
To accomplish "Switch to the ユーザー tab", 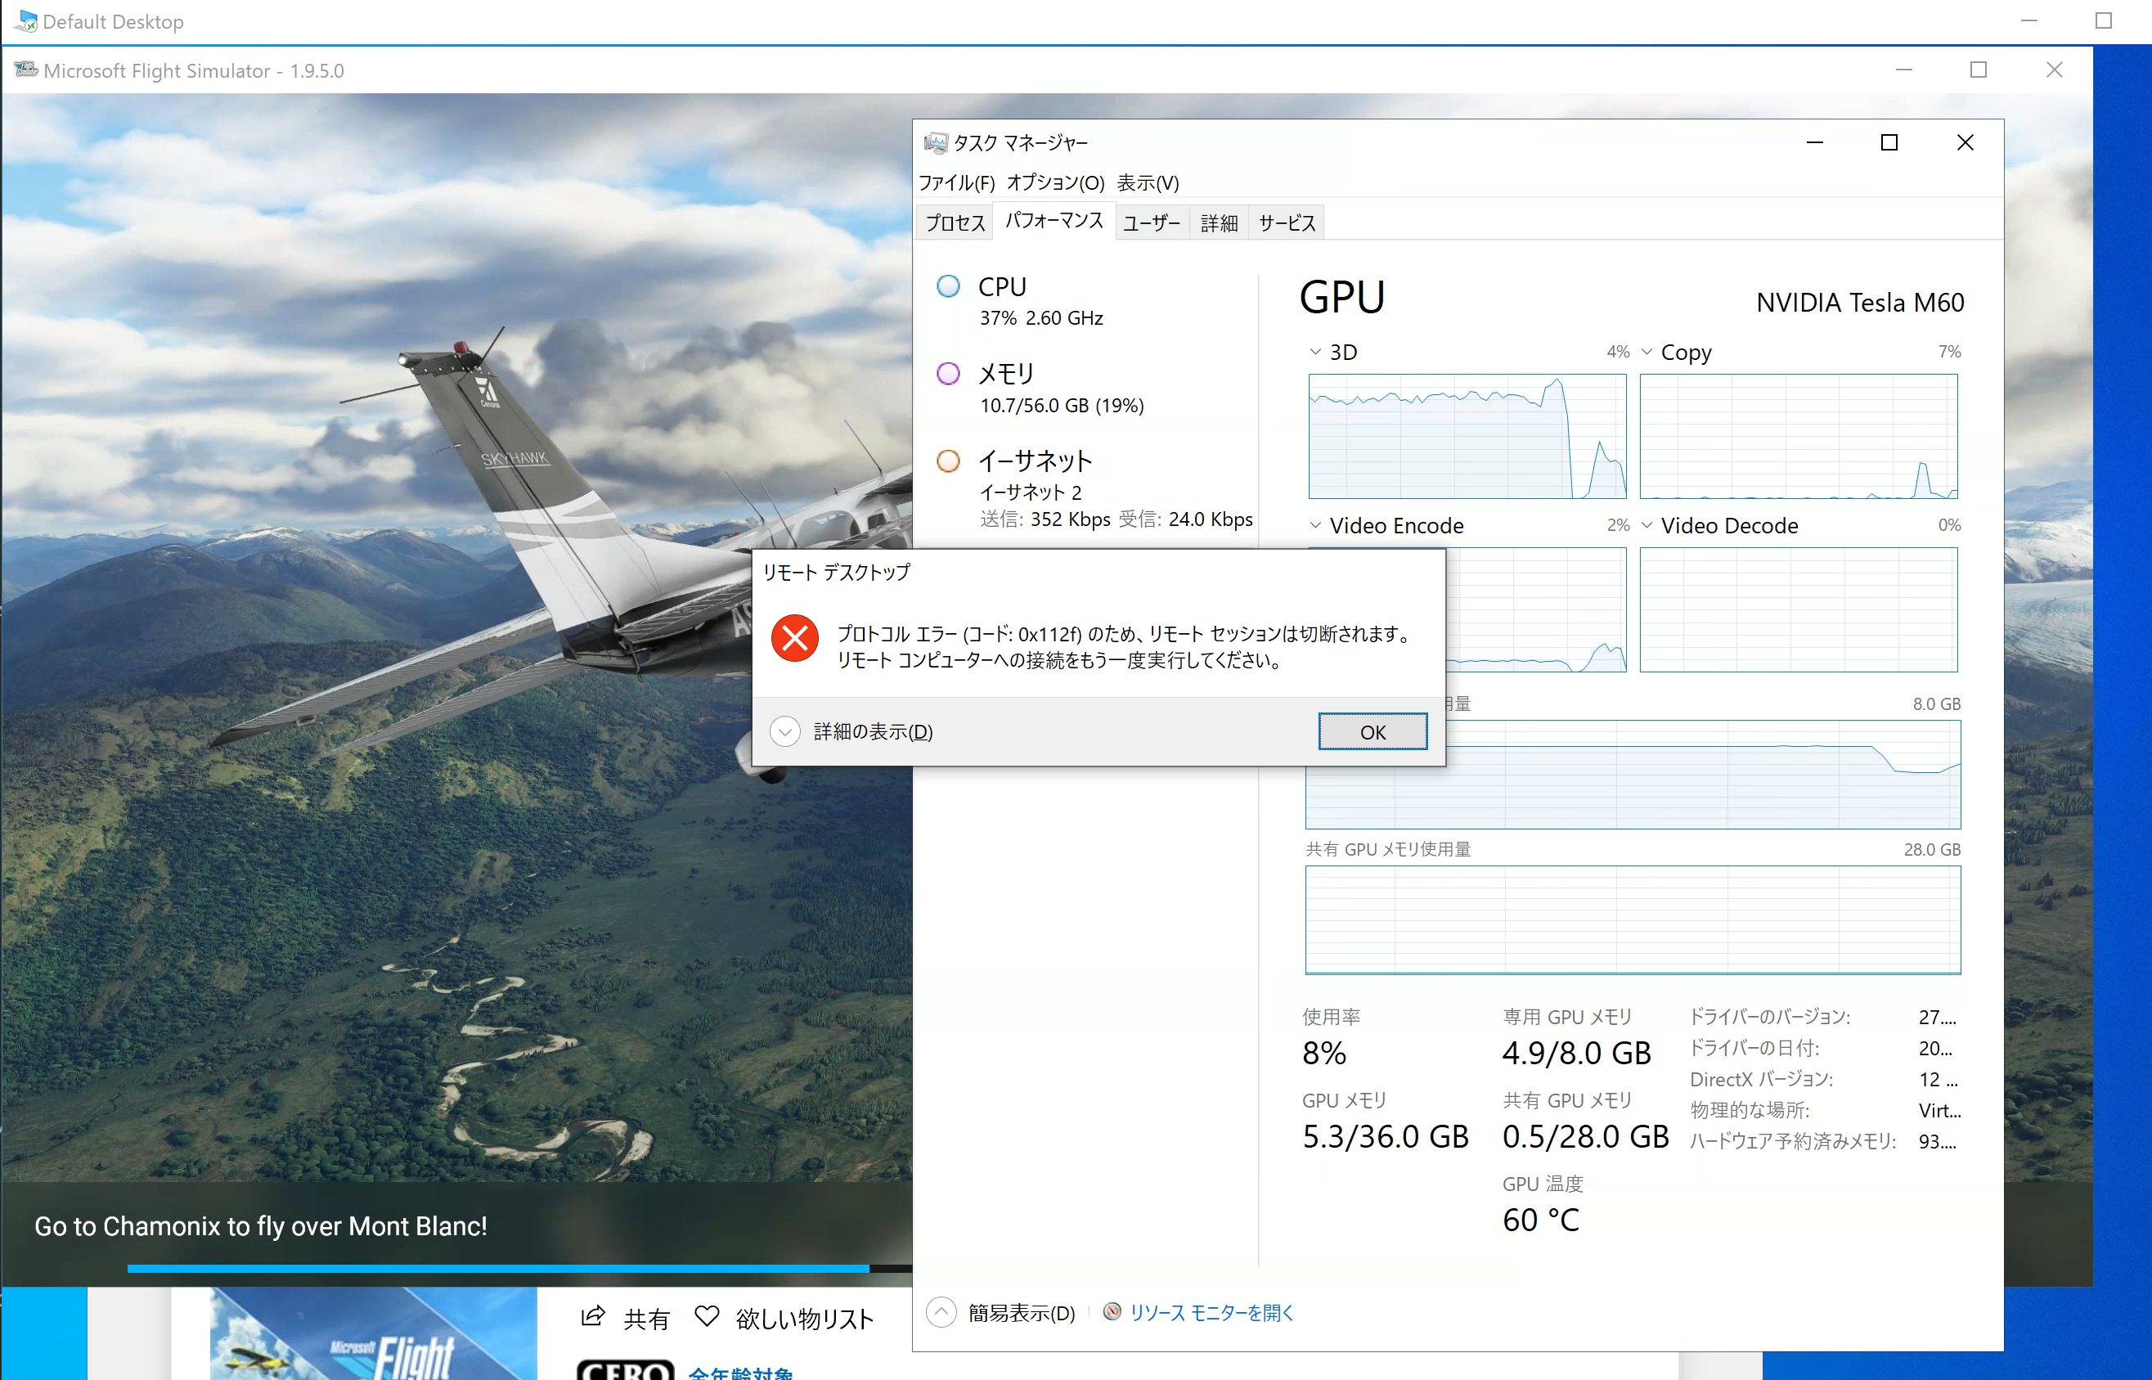I will tap(1152, 223).
